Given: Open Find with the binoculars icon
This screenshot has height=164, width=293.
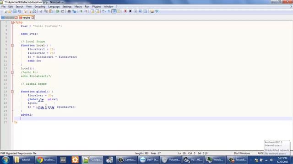Looking at the screenshot, I should pyautogui.click(x=69, y=11).
